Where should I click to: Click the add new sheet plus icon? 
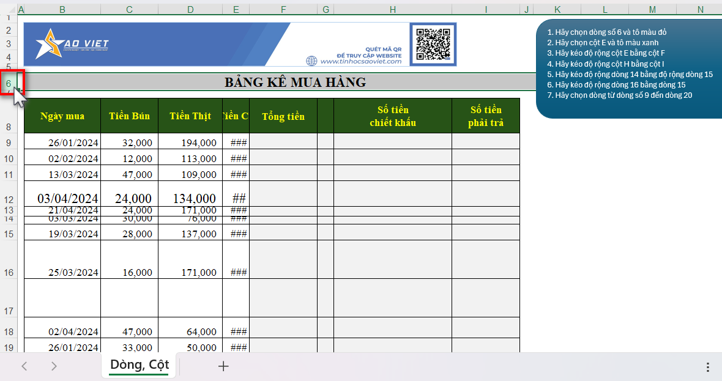[x=223, y=366]
